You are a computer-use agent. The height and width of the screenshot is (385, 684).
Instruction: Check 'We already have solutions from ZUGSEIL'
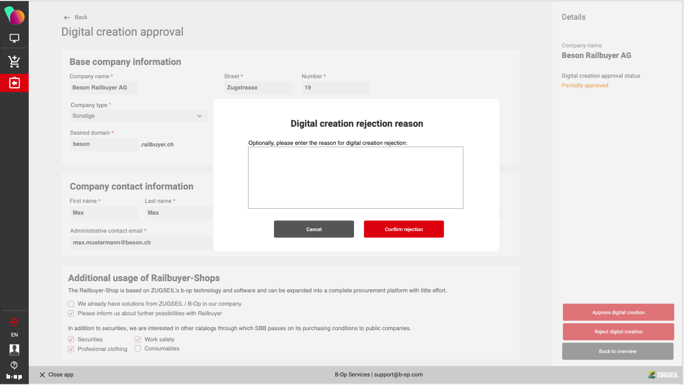click(x=71, y=304)
